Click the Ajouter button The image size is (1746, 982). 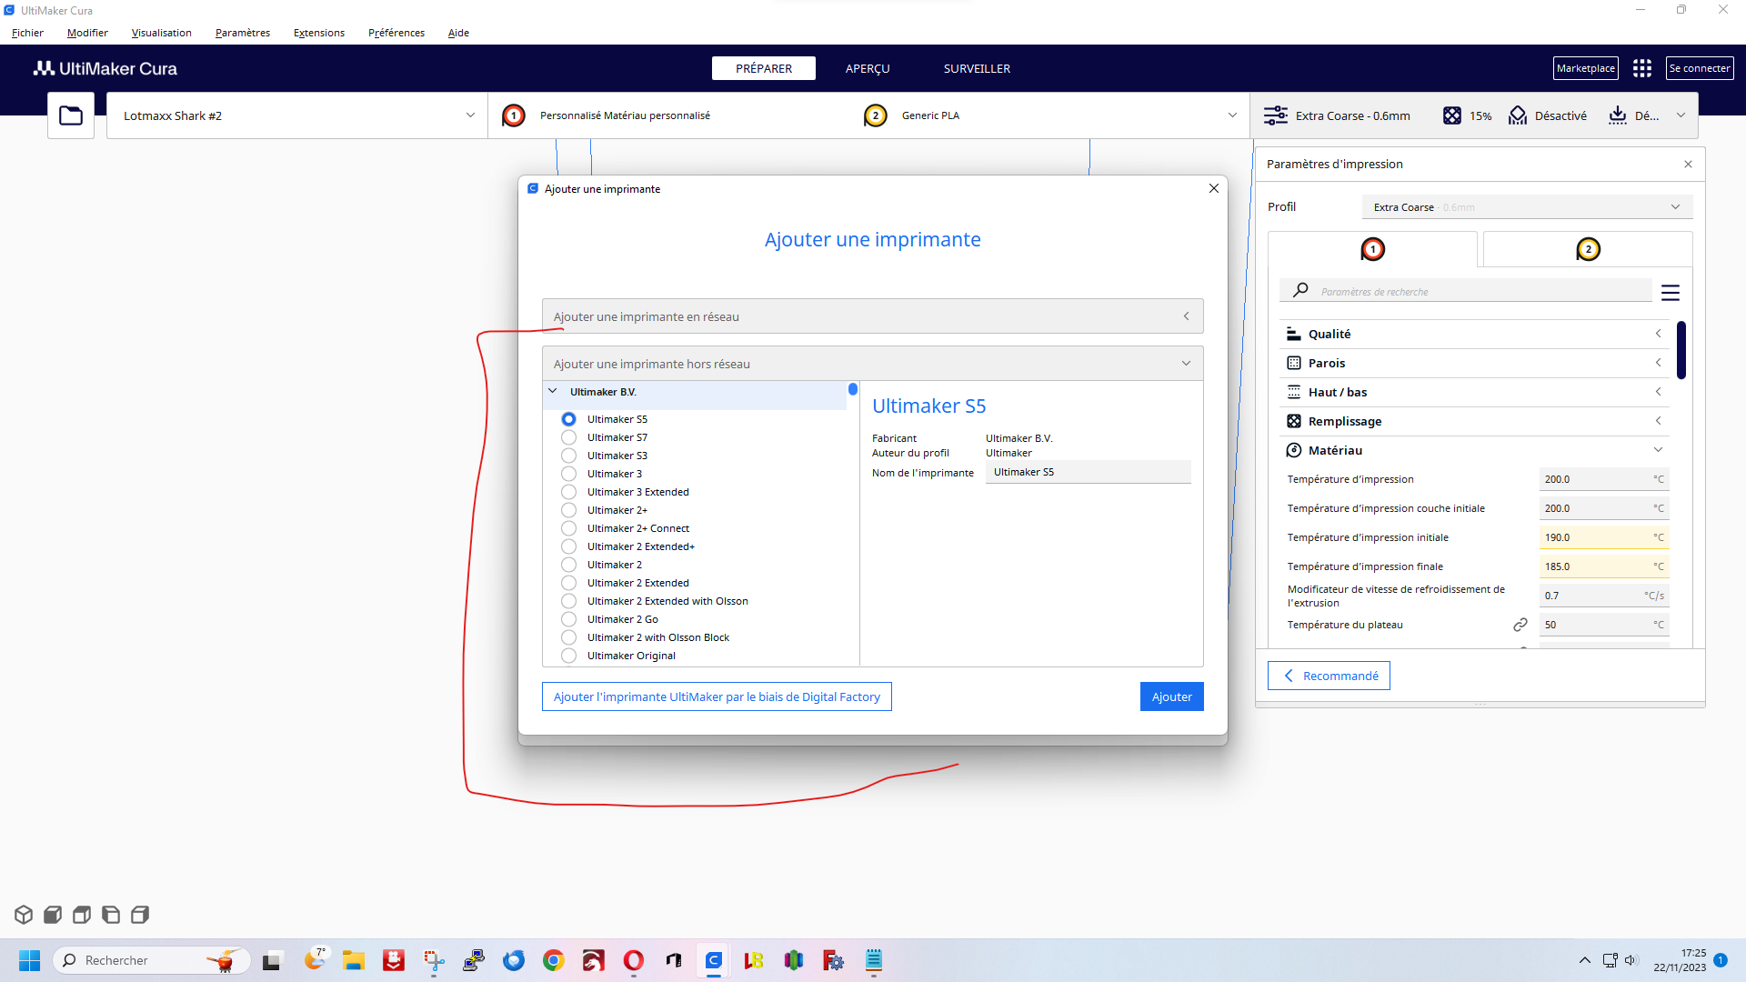coord(1170,696)
